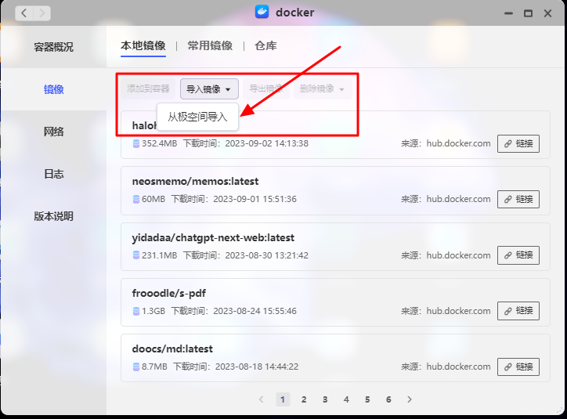Jump to page 6
Viewport: 567px width, 419px height.
coord(388,399)
